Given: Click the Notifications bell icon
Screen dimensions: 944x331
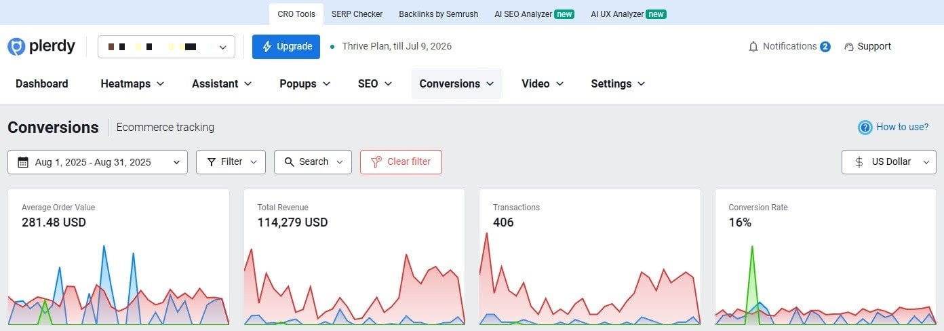Looking at the screenshot, I should (753, 47).
